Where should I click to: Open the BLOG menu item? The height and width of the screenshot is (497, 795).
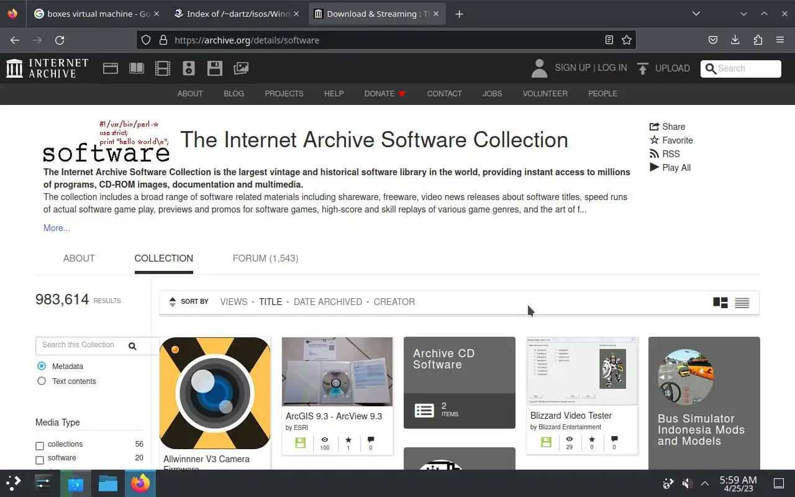tap(234, 94)
